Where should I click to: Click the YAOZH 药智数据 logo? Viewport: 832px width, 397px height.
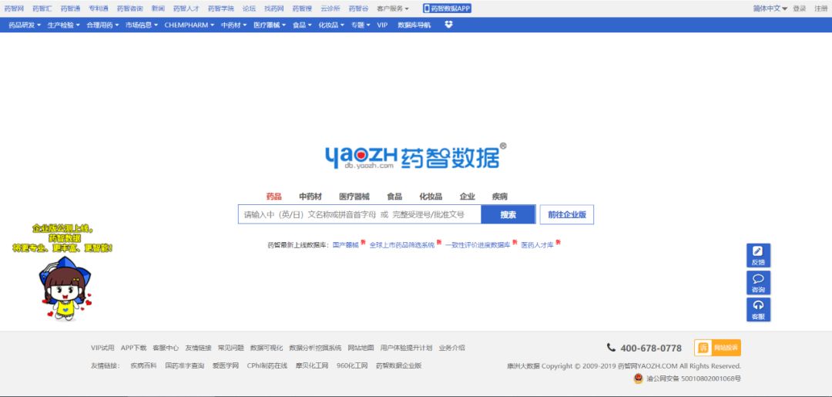(415, 156)
